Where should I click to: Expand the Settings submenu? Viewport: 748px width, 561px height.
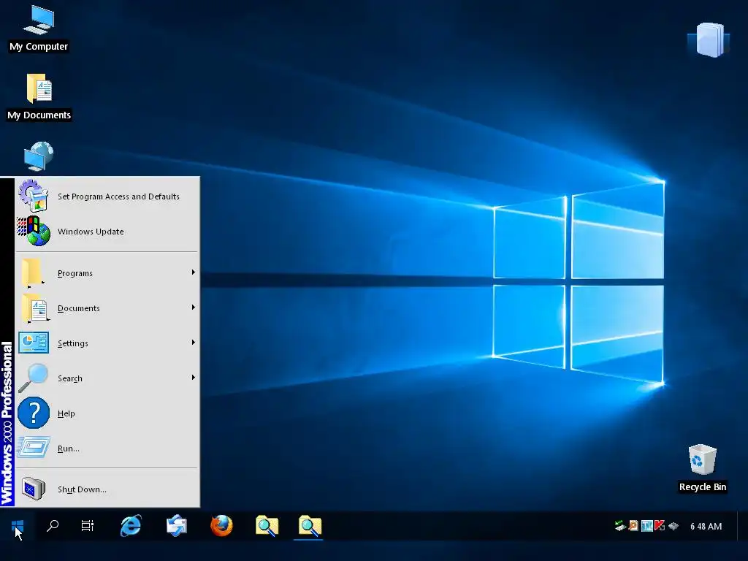tap(108, 343)
